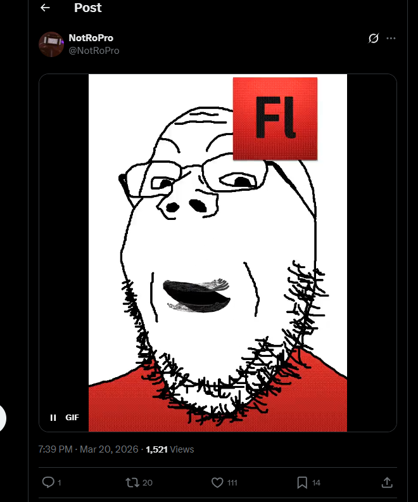
Task: Open the 7:39 PM Mar 20, 2026 timestamp
Action: coord(88,449)
